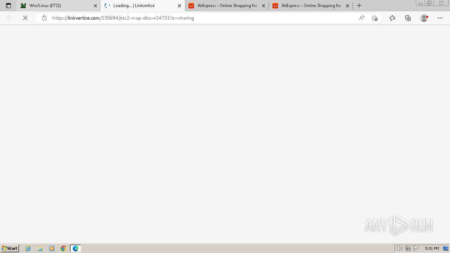Minimize the Edge browser window
Image resolution: width=450 pixels, height=253 pixels.
pyautogui.click(x=420, y=3)
